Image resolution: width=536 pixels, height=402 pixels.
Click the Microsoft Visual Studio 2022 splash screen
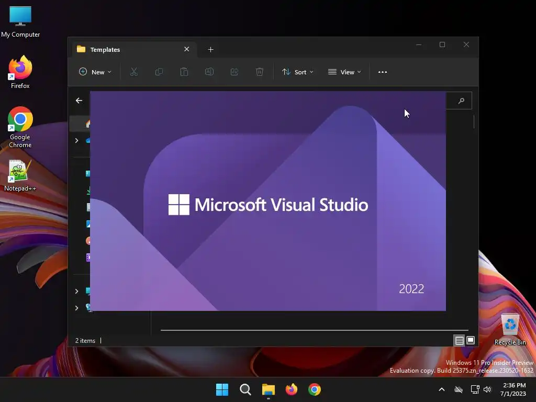(x=268, y=201)
